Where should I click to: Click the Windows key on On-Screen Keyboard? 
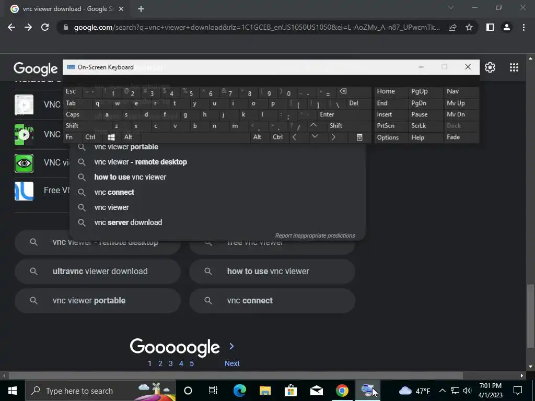pyautogui.click(x=111, y=137)
